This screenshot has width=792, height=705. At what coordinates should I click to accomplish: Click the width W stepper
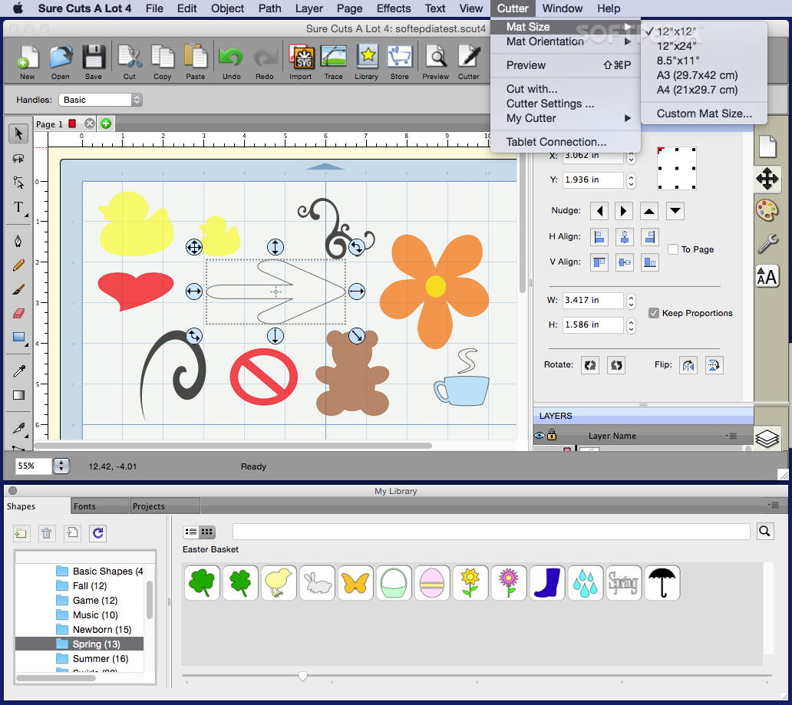click(631, 301)
